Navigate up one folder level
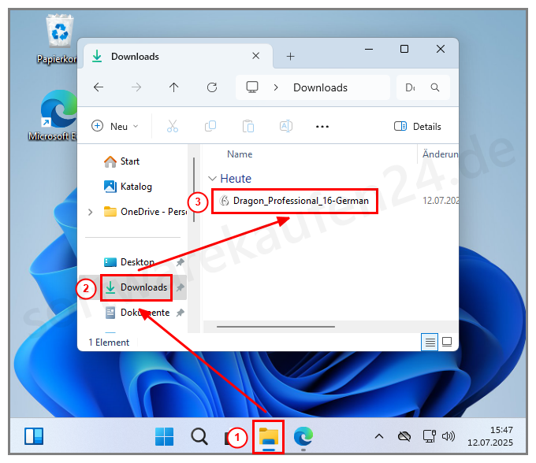Screen dimensions: 536x463 [x=173, y=87]
